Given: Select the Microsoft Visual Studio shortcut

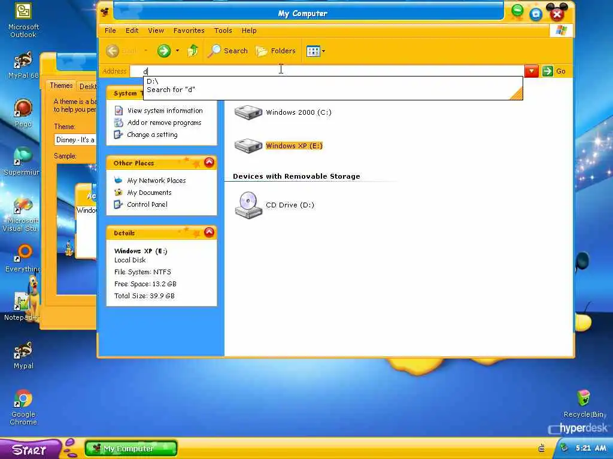Looking at the screenshot, I should coord(21,215).
